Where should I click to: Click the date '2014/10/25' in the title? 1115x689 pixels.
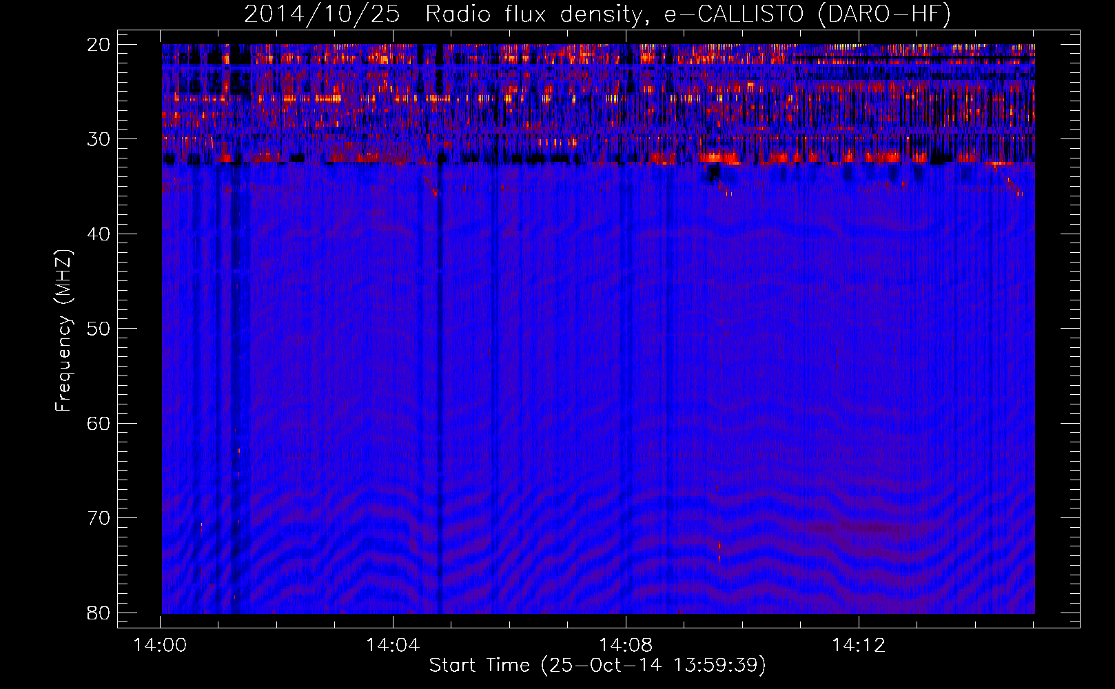pyautogui.click(x=322, y=14)
